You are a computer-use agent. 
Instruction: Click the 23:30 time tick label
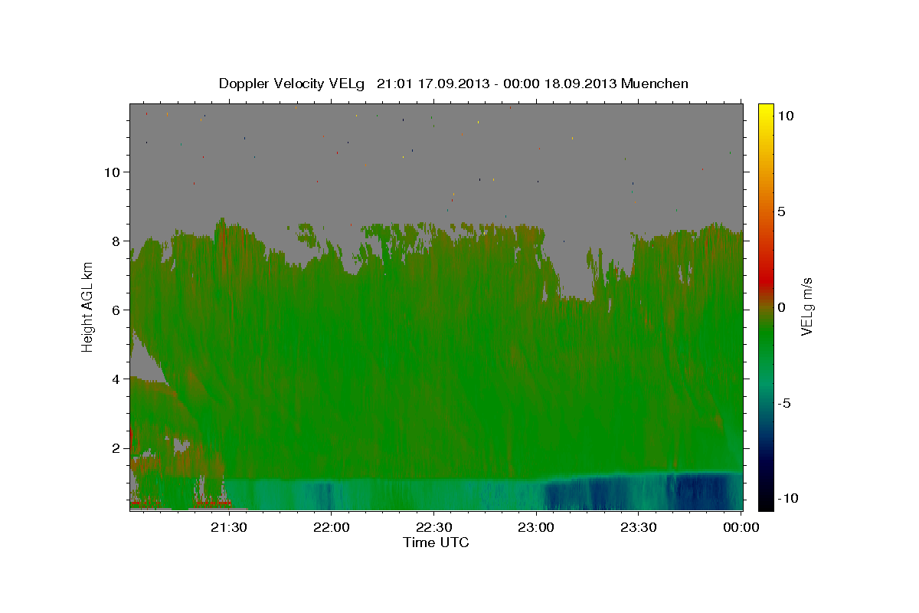[x=639, y=527]
